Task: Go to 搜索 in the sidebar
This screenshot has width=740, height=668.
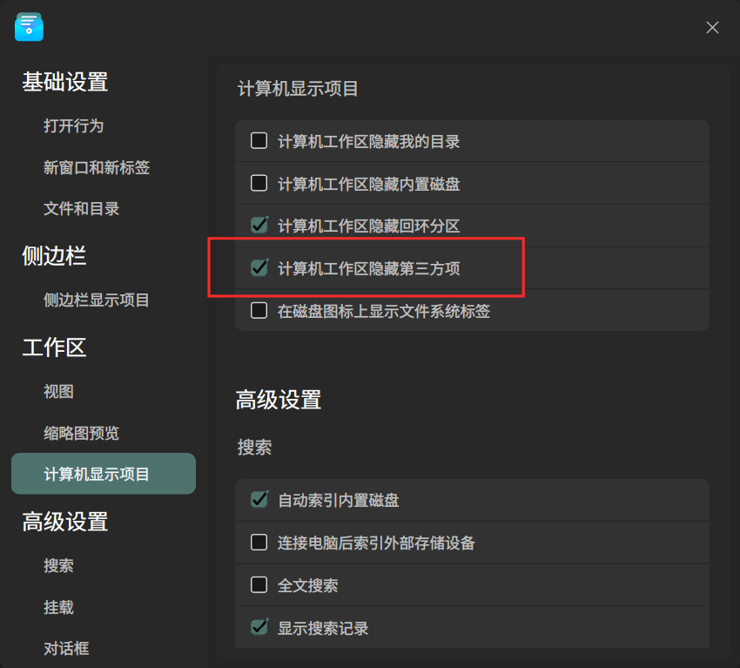Action: click(x=58, y=565)
